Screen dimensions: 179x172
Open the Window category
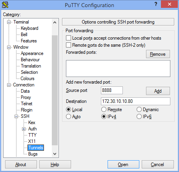click(x=21, y=47)
